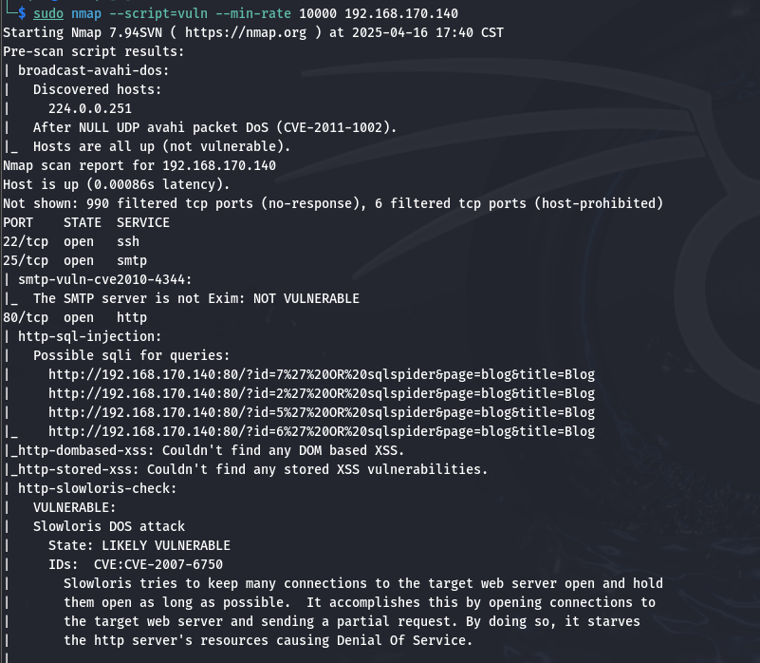Image resolution: width=760 pixels, height=663 pixels.
Task: Click the PORT STATE SERVICE header row
Action: [x=86, y=223]
